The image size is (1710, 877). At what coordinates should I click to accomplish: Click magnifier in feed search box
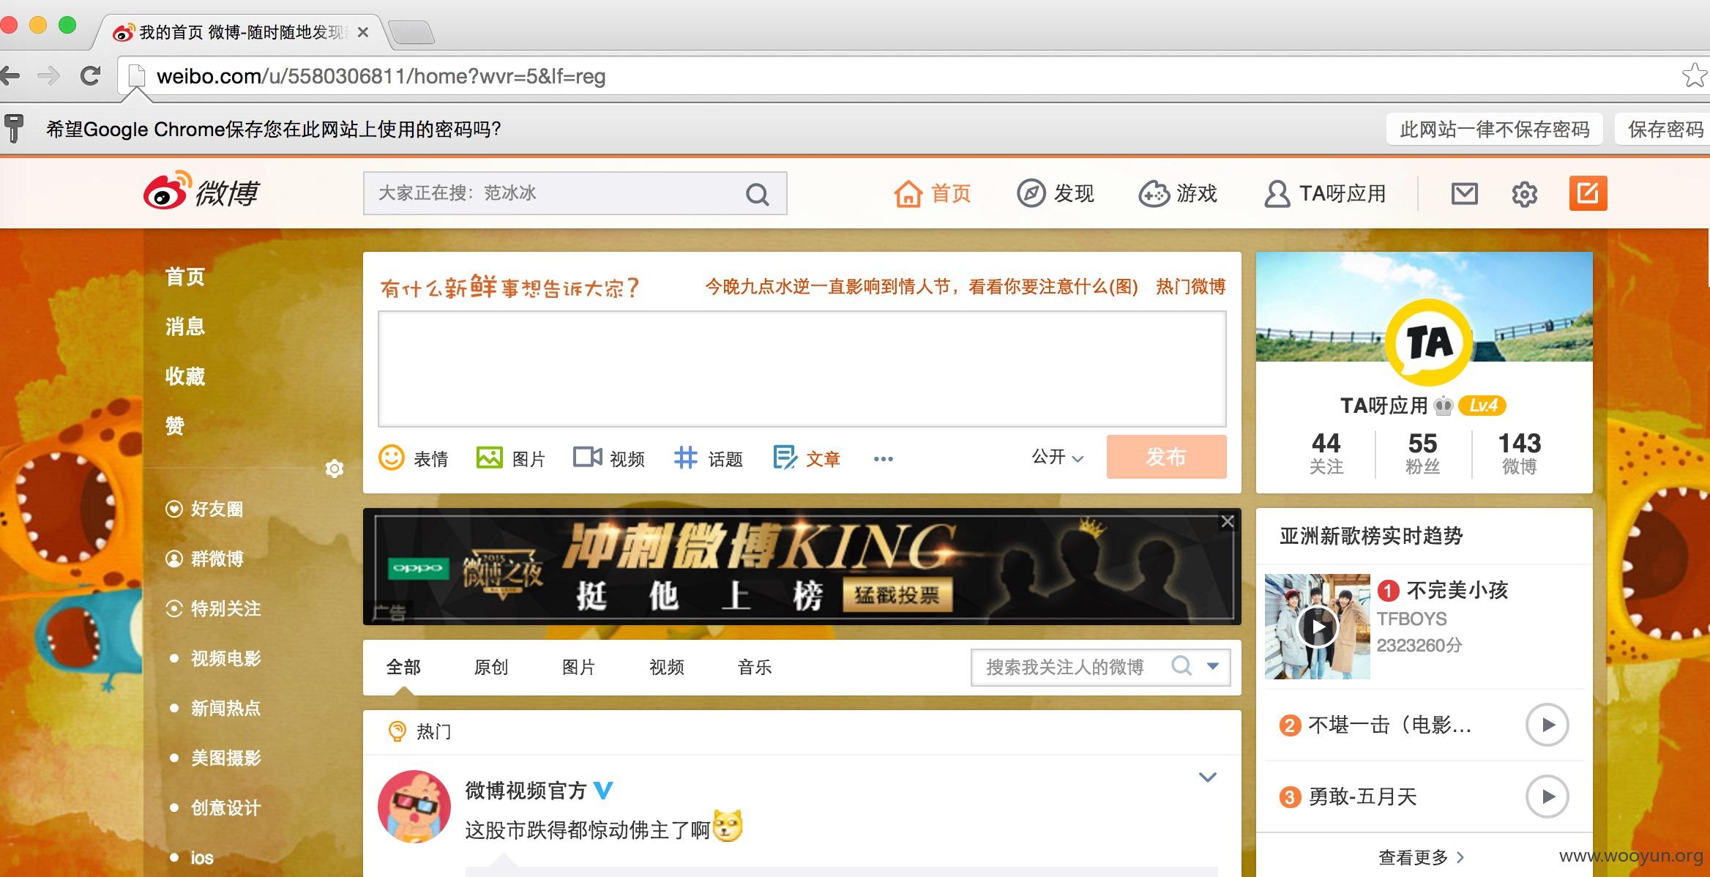[x=1181, y=665]
